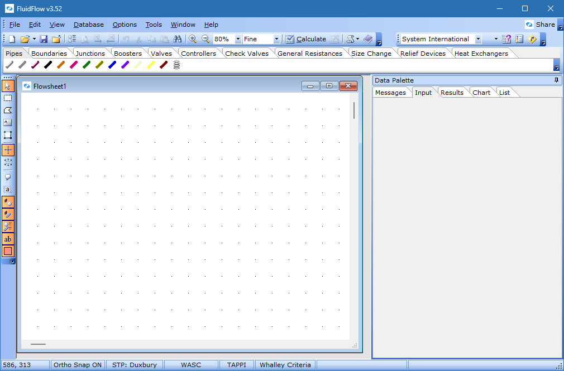The image size is (564, 371).
Task: Click the yellow diamond arrow icon
Action: click(532, 39)
